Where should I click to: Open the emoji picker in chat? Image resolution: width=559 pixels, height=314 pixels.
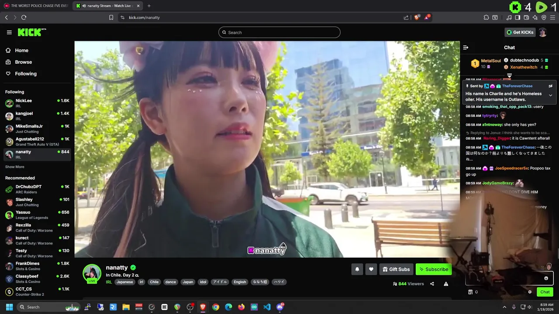tap(546, 278)
